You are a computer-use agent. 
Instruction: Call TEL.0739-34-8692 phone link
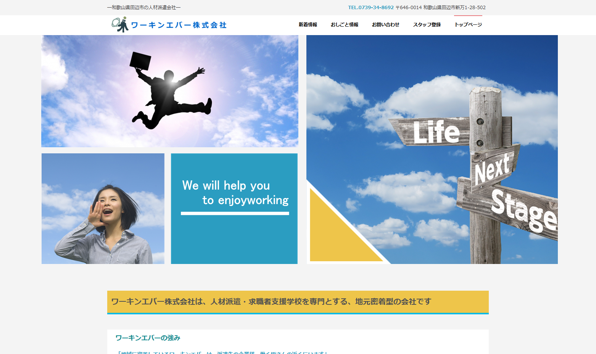[x=370, y=7]
